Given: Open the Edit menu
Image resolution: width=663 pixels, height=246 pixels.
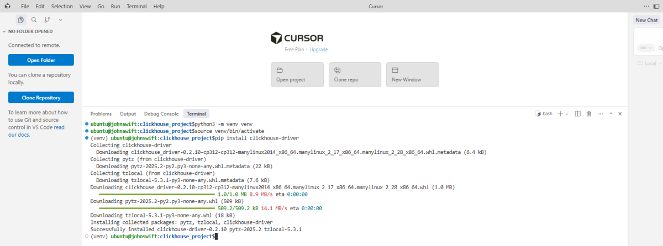Looking at the screenshot, I should pyautogui.click(x=40, y=6).
